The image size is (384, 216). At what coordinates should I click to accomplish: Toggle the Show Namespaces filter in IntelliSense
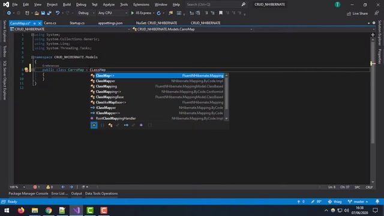(103, 125)
